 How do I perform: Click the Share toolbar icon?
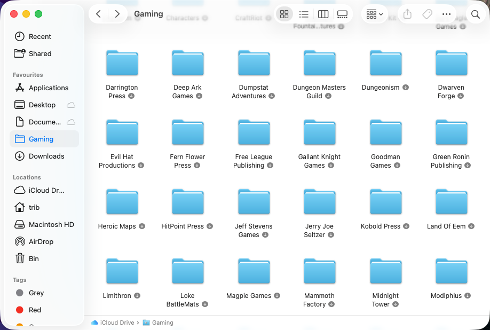coord(407,14)
